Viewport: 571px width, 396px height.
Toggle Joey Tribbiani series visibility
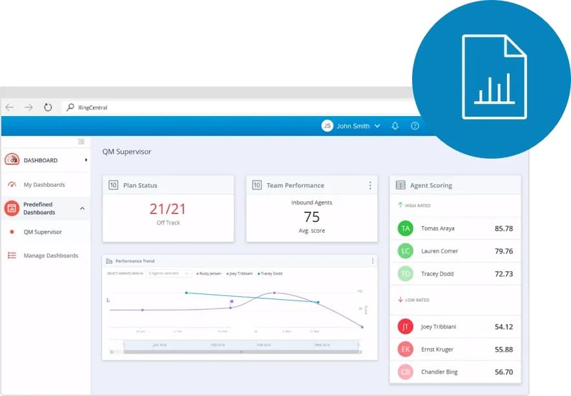point(240,273)
